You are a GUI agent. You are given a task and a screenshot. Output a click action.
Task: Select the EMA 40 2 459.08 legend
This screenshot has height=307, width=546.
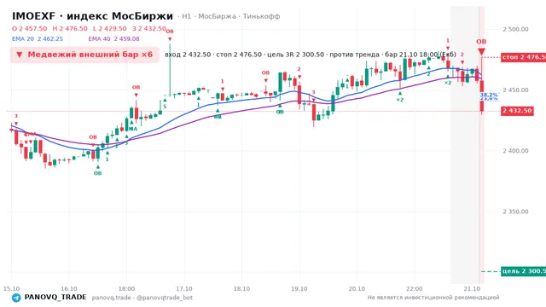113,39
